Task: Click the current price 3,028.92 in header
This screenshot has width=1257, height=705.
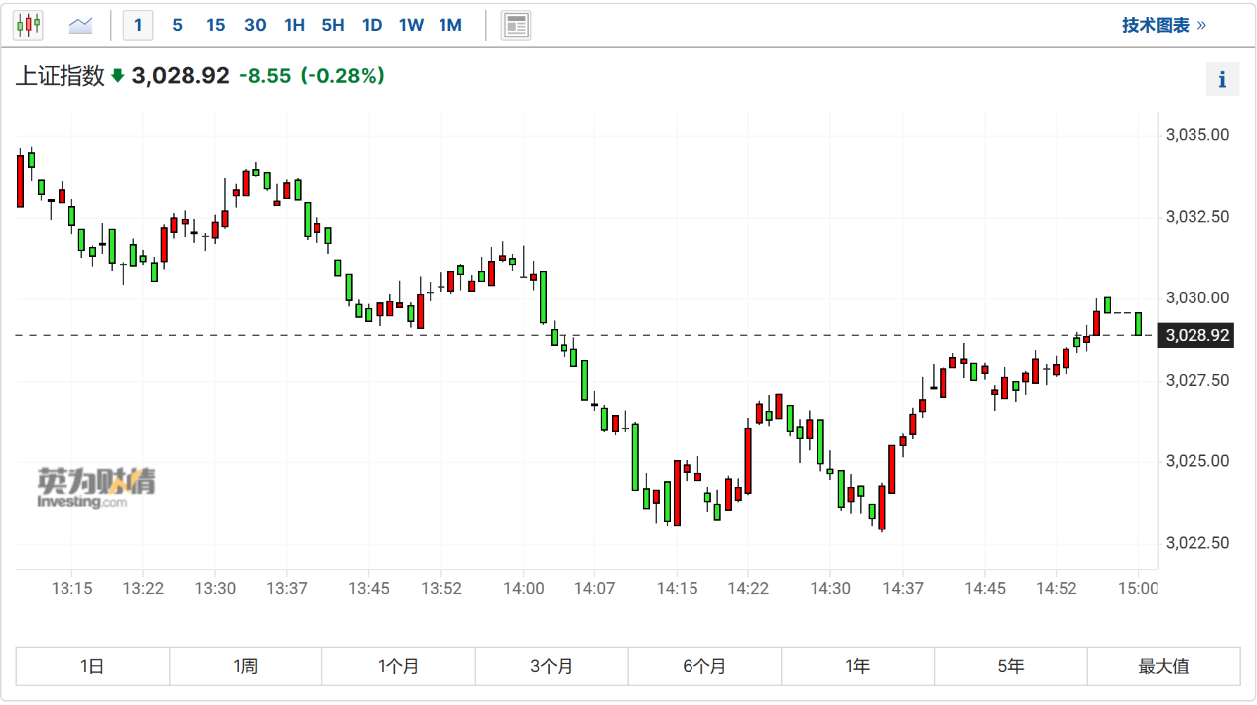Action: 181,76
